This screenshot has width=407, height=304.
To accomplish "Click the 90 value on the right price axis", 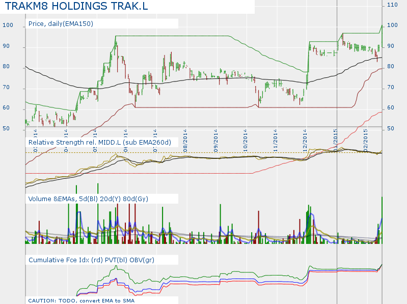I will 391,46.
